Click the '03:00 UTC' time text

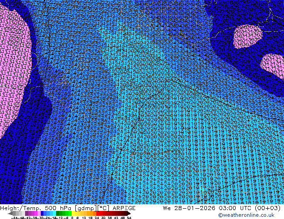[235, 208]
